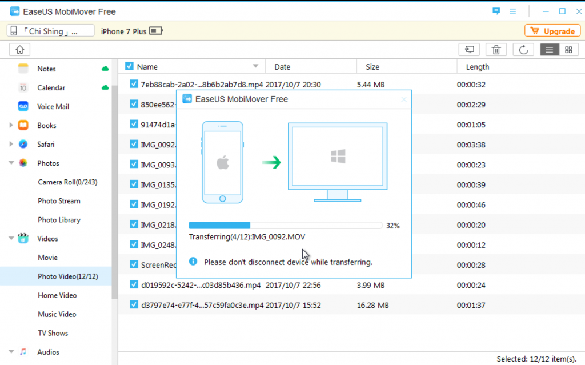Collapse the Videos tree node
585x365 pixels.
(x=11, y=238)
